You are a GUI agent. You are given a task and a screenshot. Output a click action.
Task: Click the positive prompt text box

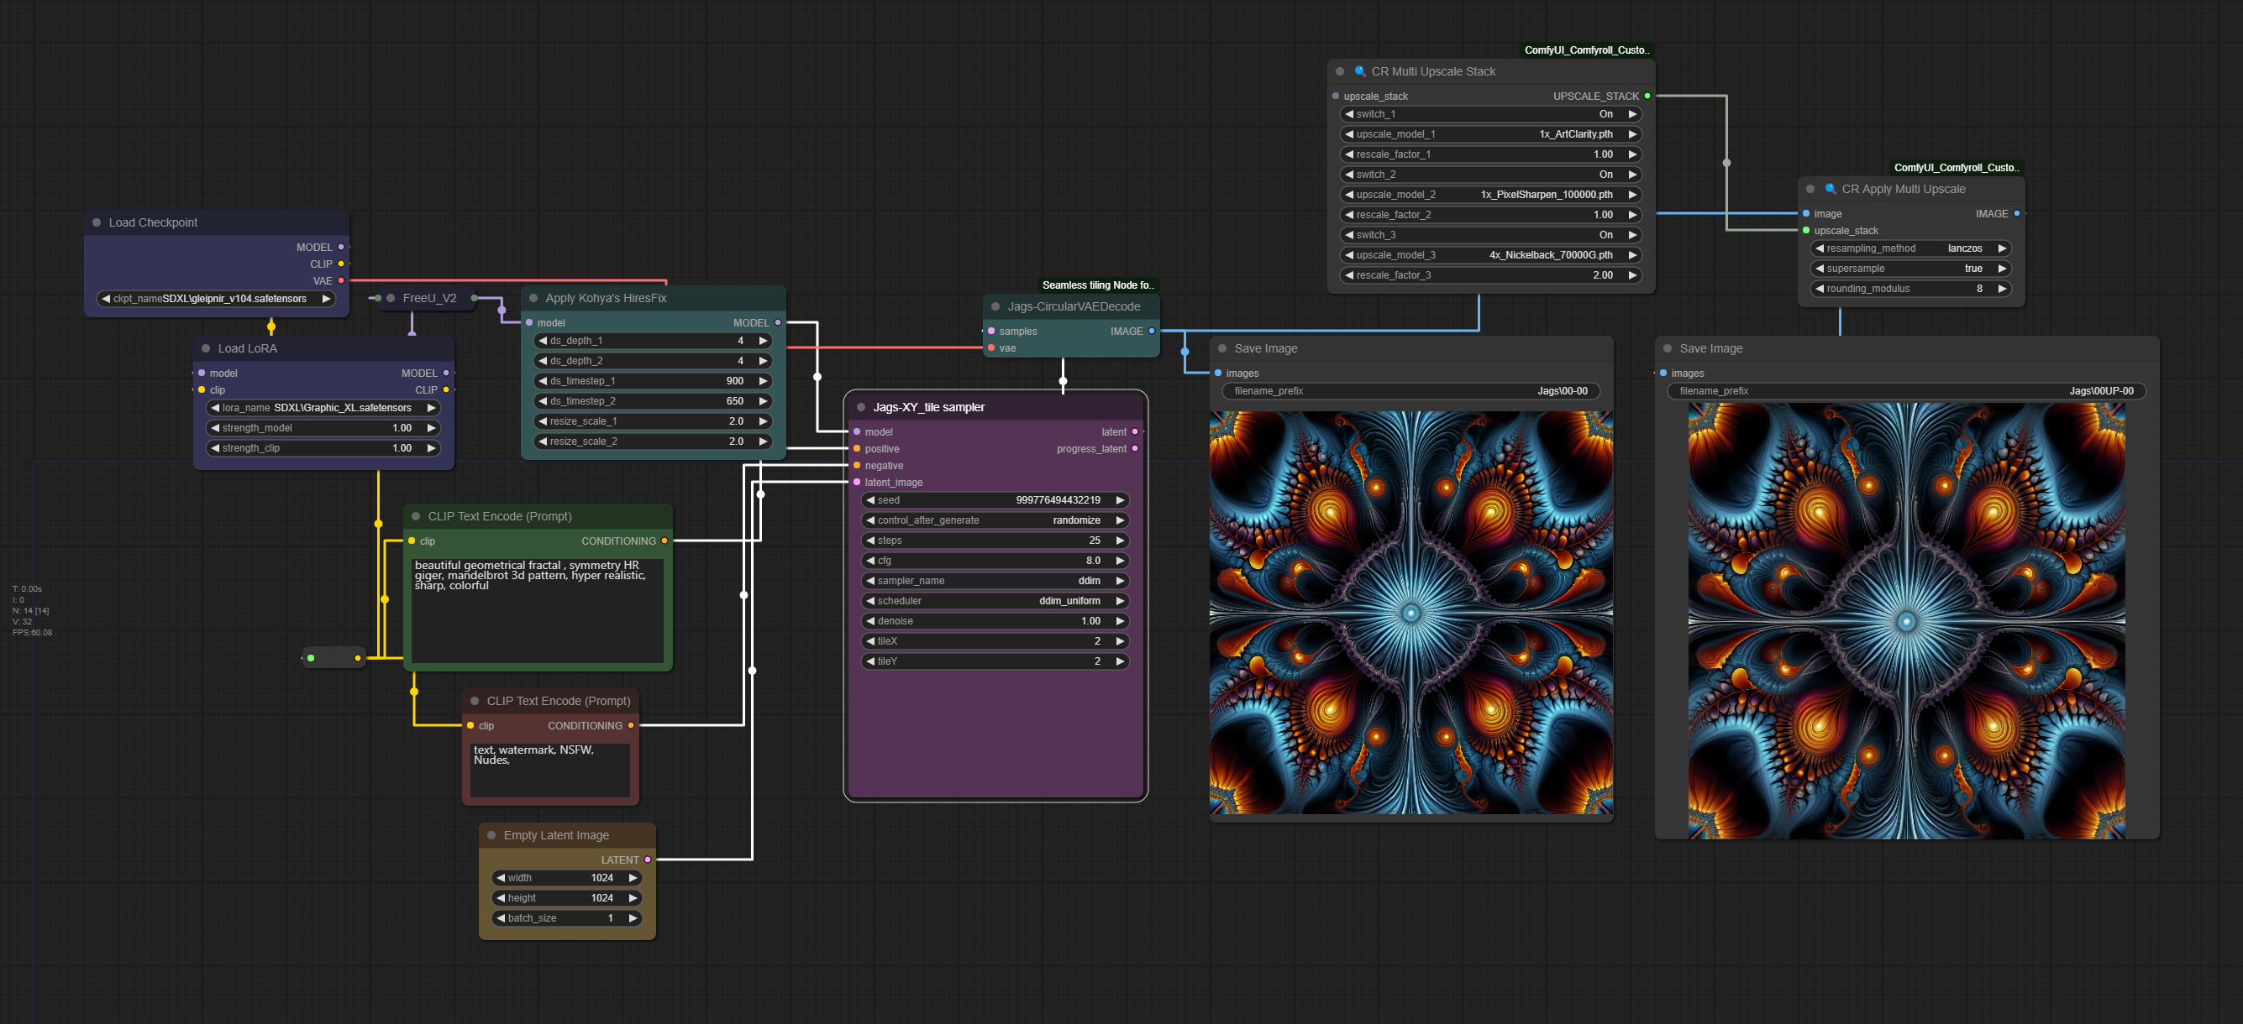coord(536,611)
